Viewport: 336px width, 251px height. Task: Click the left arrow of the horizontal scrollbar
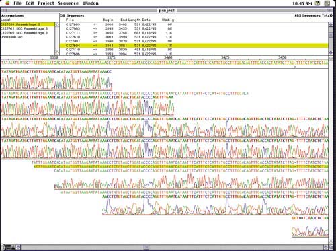pos(18,247)
